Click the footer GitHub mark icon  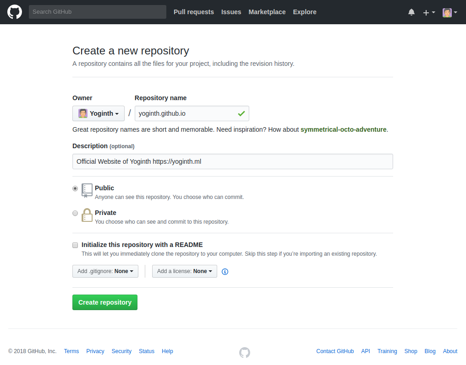(x=245, y=352)
